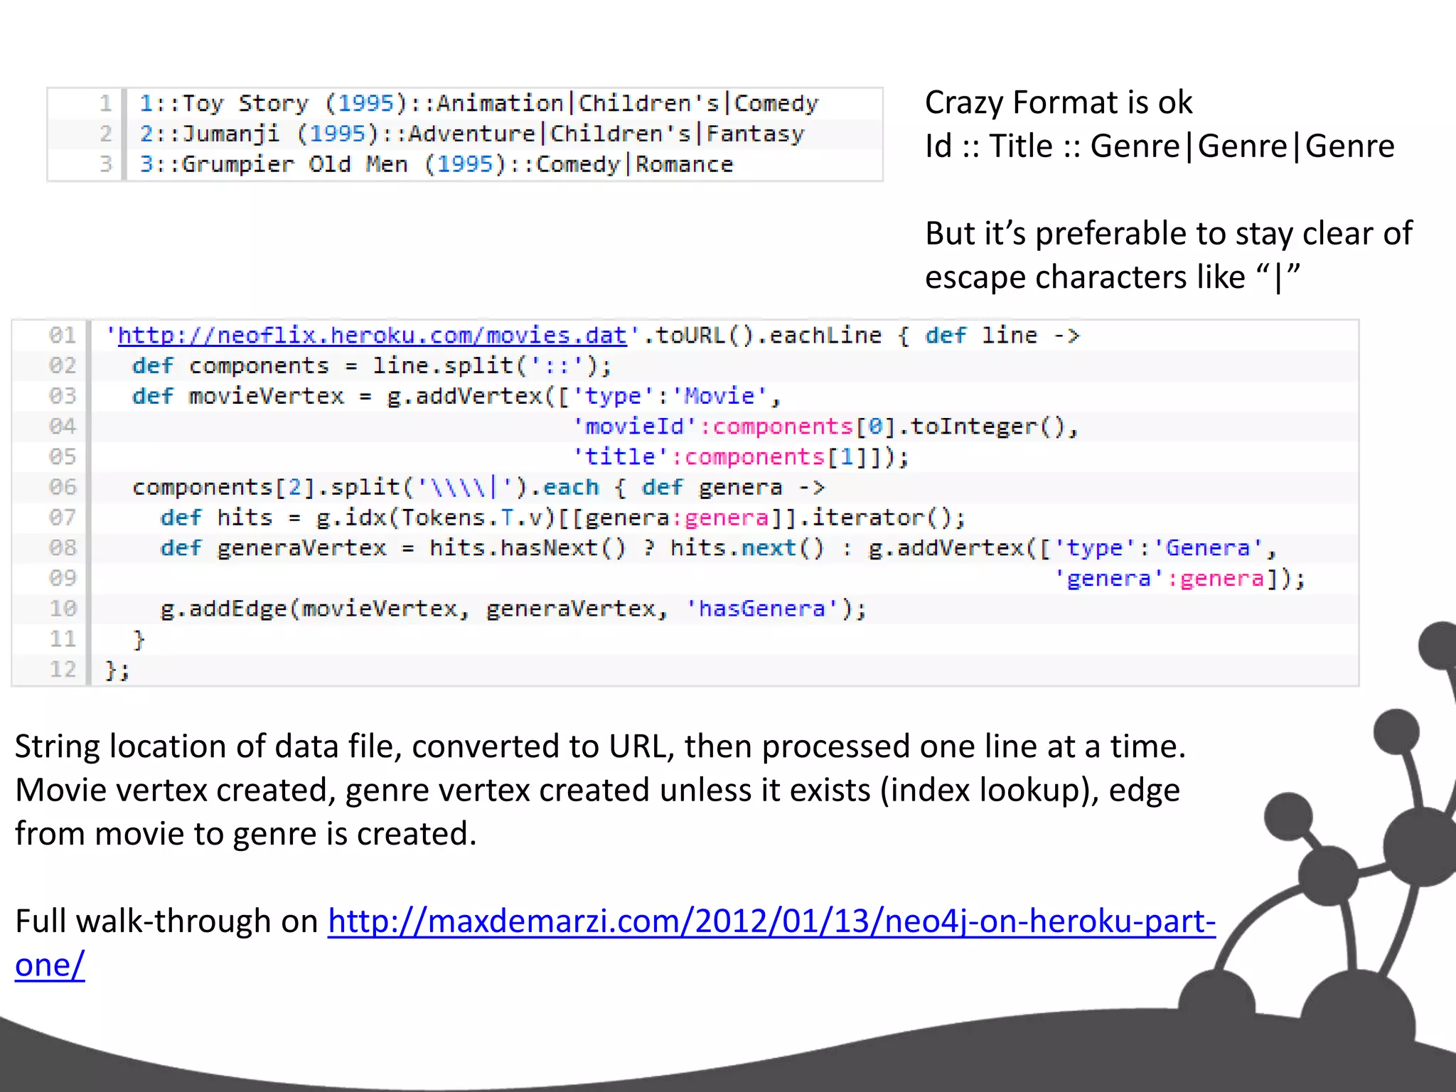Screen dimensions: 1456x1092
Task: Select the Toy Story (1995) data line
Action: 478,104
